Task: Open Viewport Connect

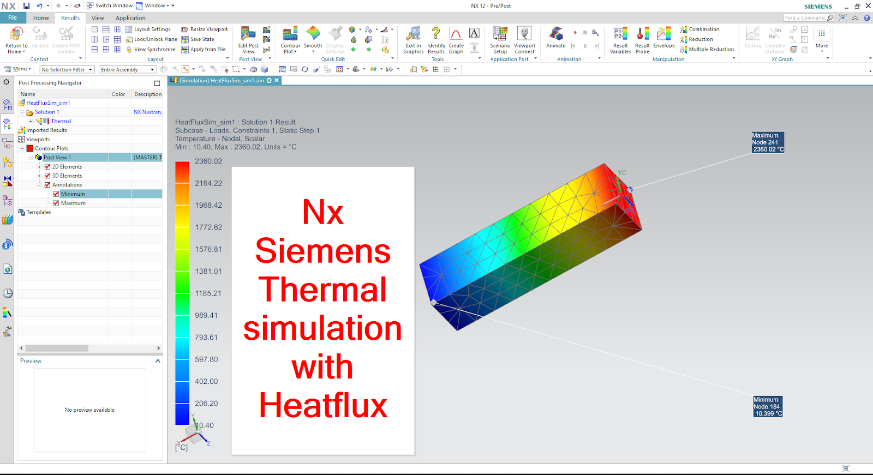Action: (524, 40)
